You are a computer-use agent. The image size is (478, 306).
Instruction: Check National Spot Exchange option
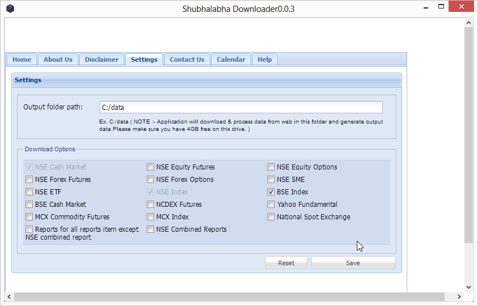[271, 217]
